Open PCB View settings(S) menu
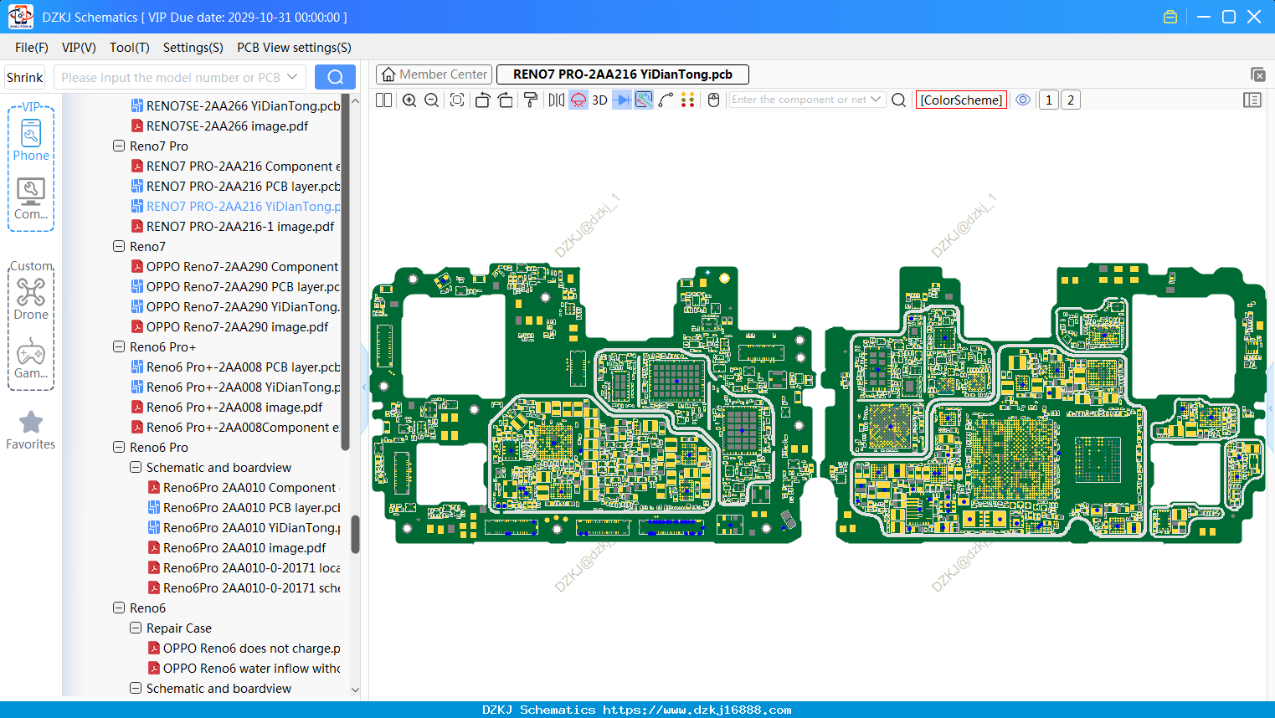The image size is (1275, 718). (294, 48)
